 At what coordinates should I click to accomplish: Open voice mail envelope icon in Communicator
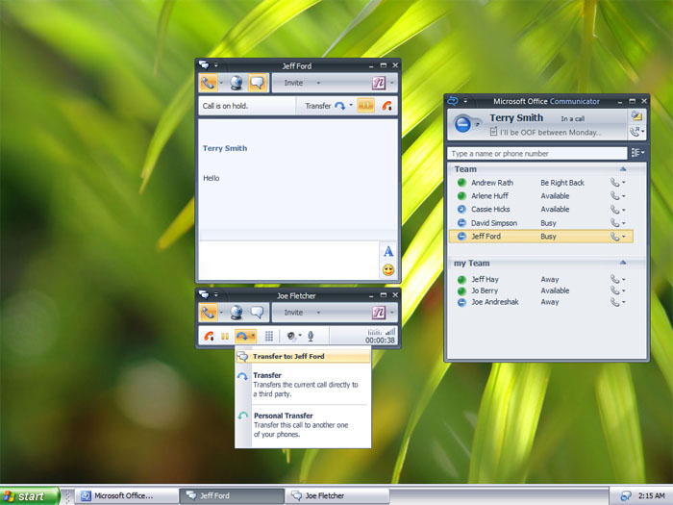636,115
